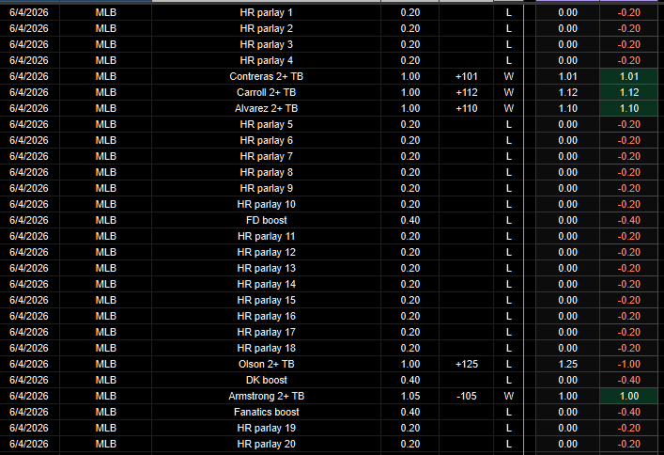Click the "FD boost" cell

pos(266,220)
